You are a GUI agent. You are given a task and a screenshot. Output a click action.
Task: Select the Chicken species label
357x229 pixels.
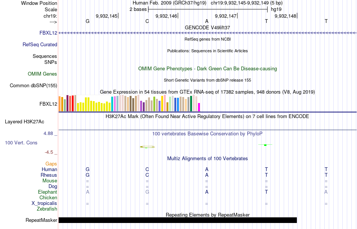pos(48,197)
